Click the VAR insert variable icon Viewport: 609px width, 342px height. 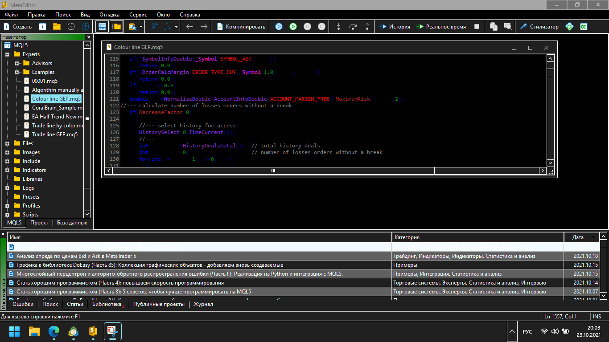point(155,27)
